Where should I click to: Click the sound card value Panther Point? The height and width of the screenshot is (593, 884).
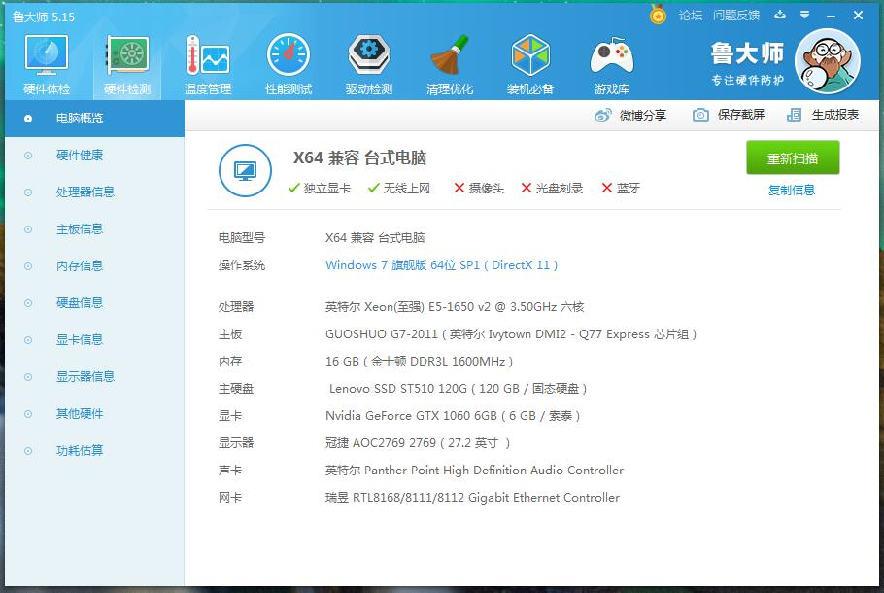coord(474,471)
